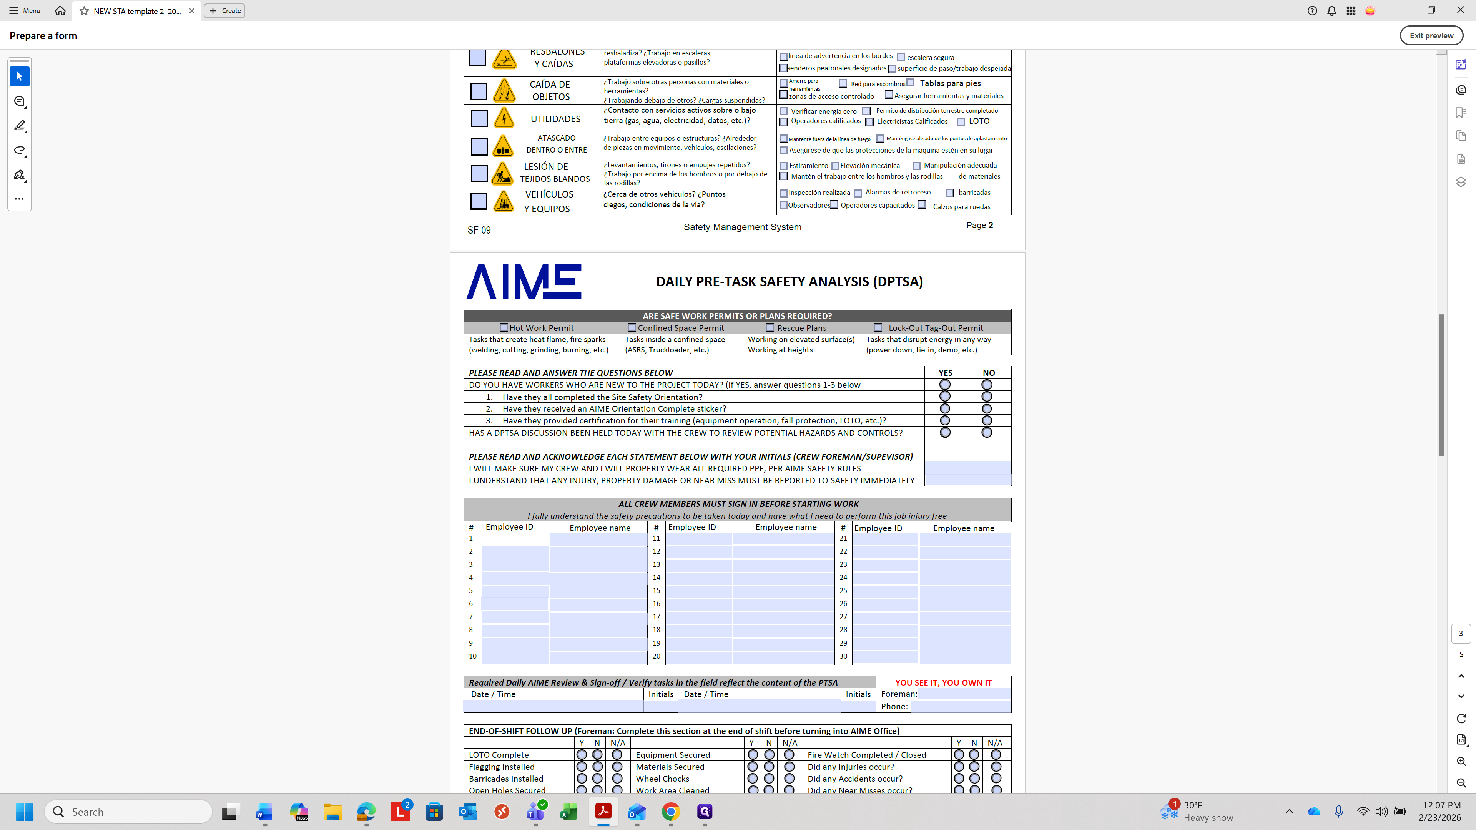Open the sign/fill pen tool
Image resolution: width=1476 pixels, height=830 pixels.
19,175
